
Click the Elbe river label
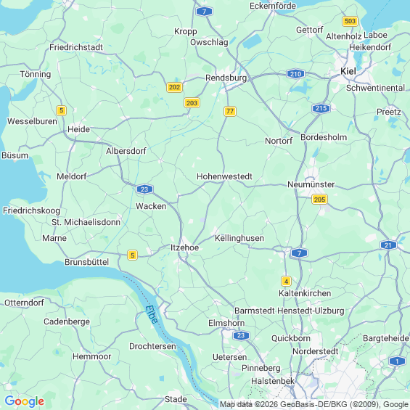pos(152,314)
